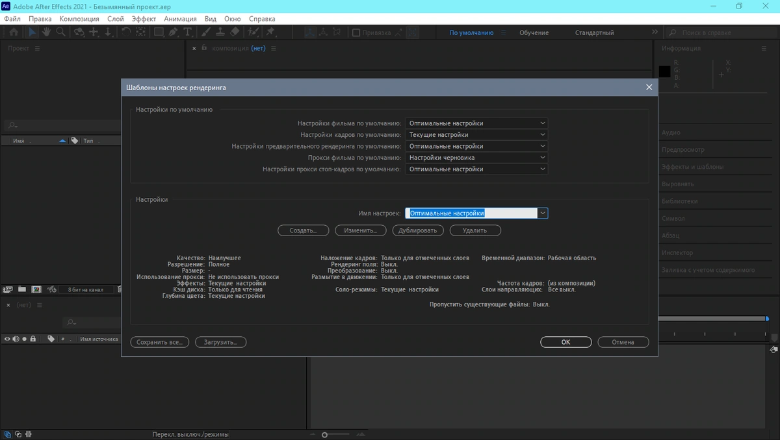The height and width of the screenshot is (440, 780).
Task: Toggle the solo dot column in timeline
Action: (24, 339)
